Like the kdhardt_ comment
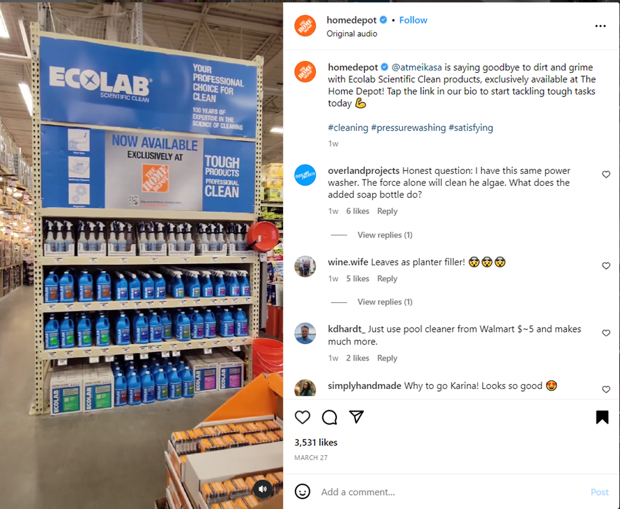The image size is (620, 509). coord(606,333)
